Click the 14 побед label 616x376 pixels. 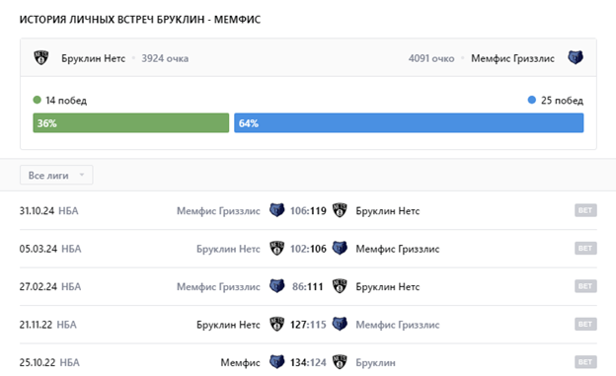pos(66,101)
